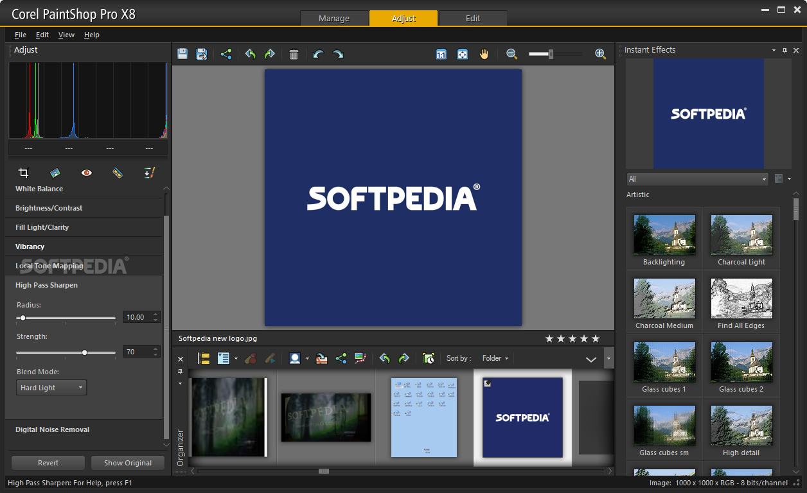Apply the Backlighting effect thumbnail
This screenshot has height=493, width=807.
664,235
